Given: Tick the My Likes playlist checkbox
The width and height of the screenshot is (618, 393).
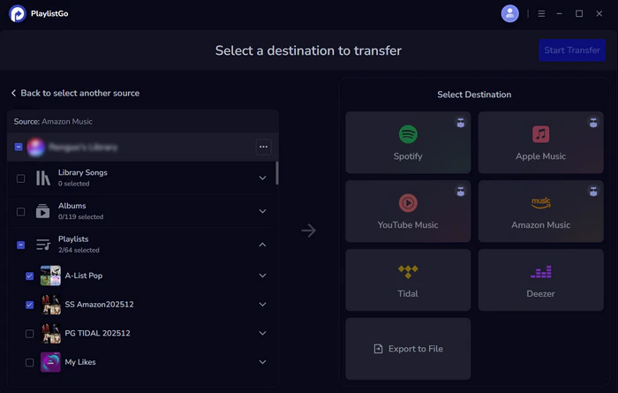Looking at the screenshot, I should point(30,362).
